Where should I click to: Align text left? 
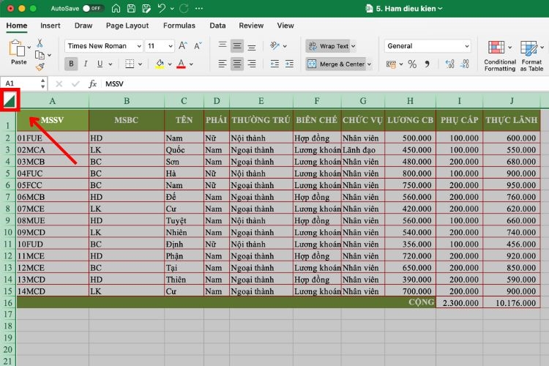tap(223, 64)
